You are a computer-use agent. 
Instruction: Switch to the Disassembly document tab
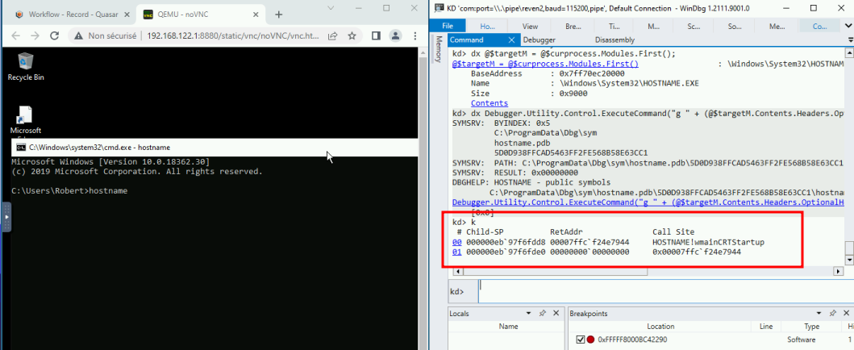coord(614,40)
